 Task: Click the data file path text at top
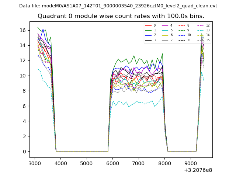pyautogui.click(x=118, y=6)
